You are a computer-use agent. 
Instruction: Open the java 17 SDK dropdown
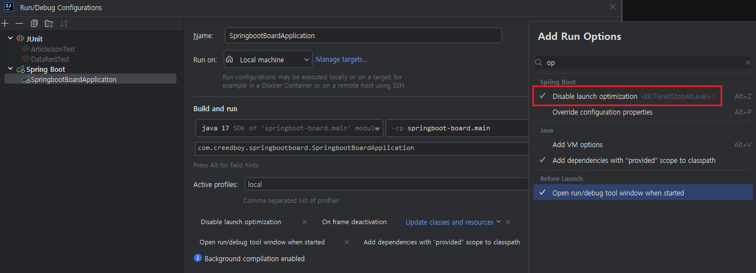(x=289, y=128)
